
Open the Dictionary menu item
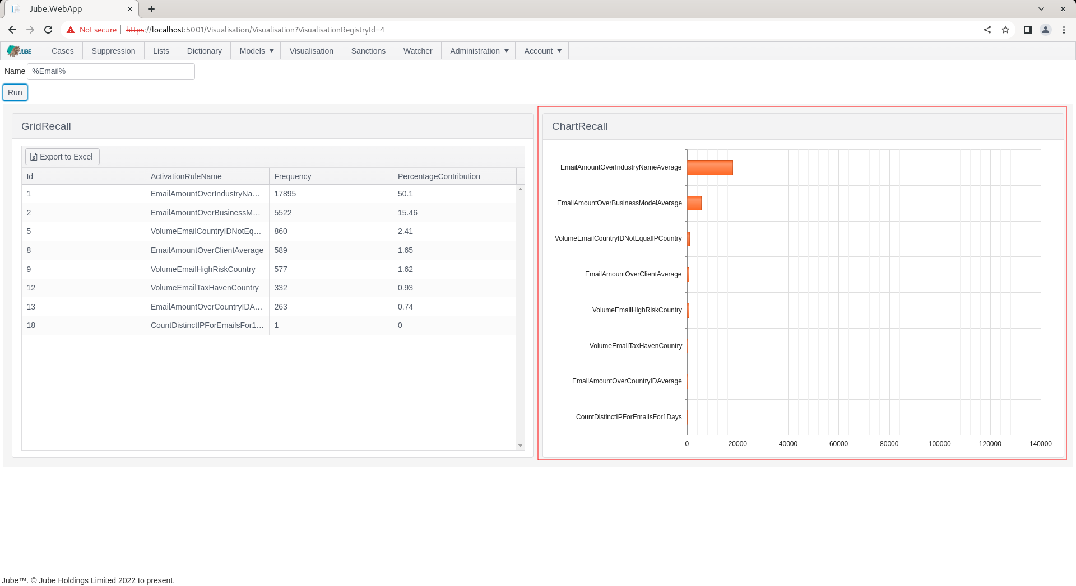click(x=204, y=51)
